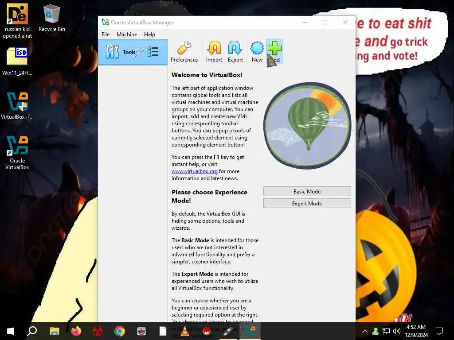Open the 'russian kid opened a rat' desktop shortcut

17,21
